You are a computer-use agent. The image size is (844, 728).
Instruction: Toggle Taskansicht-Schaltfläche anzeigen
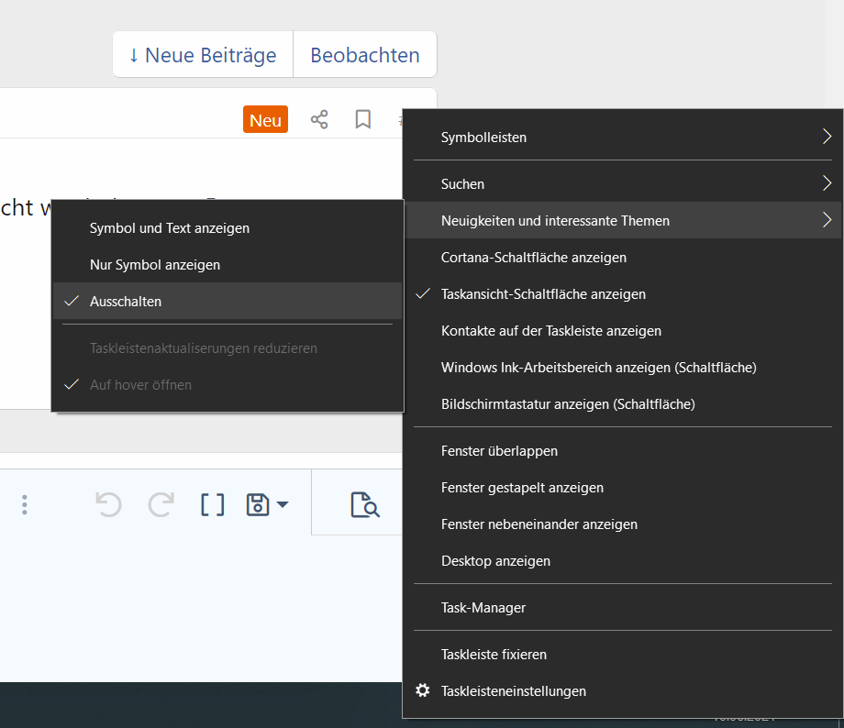(x=543, y=294)
